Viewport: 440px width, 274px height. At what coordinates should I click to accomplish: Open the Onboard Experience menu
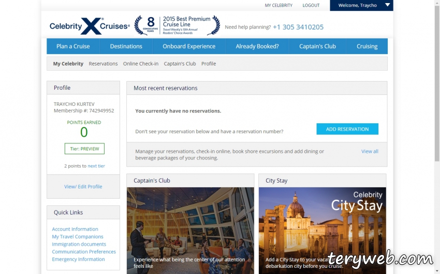[x=189, y=46]
